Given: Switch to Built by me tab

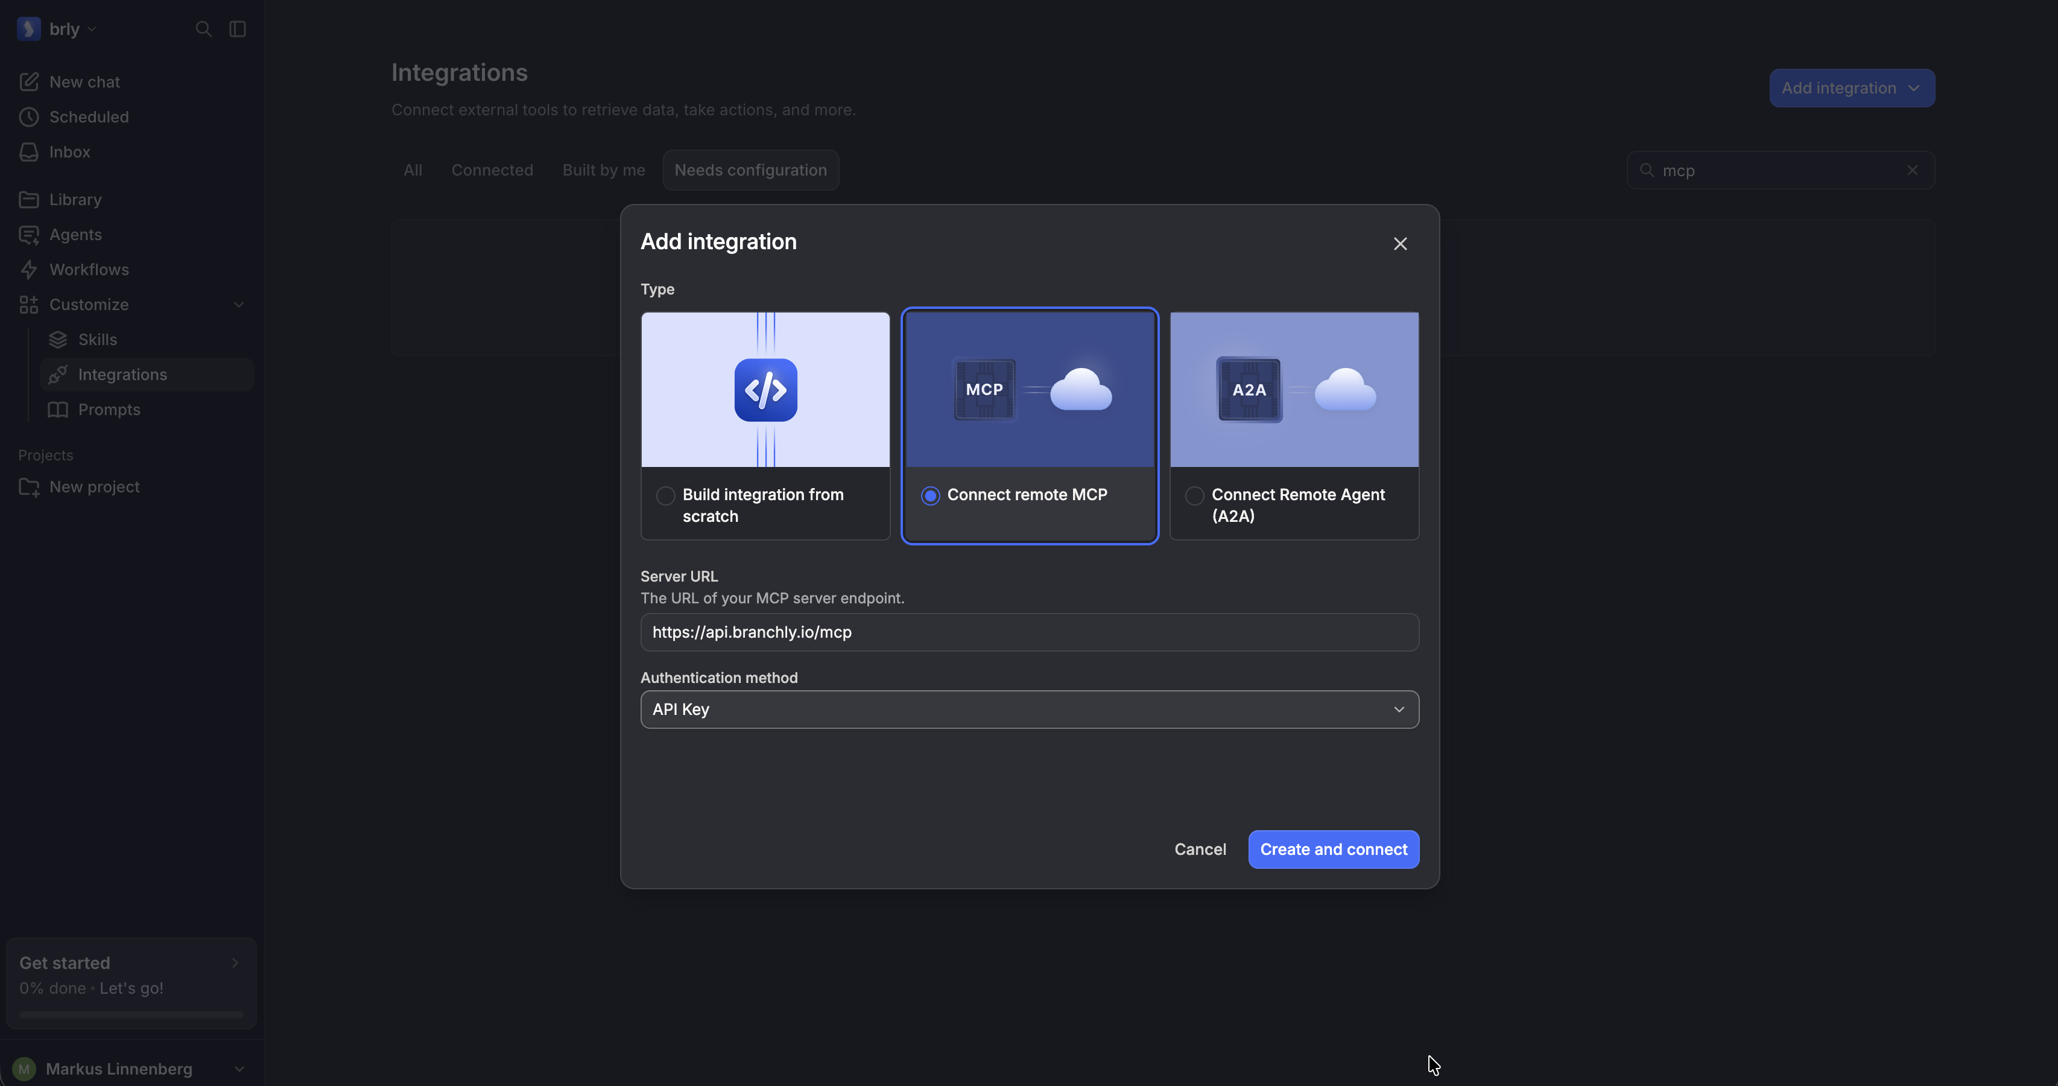Looking at the screenshot, I should [x=604, y=170].
